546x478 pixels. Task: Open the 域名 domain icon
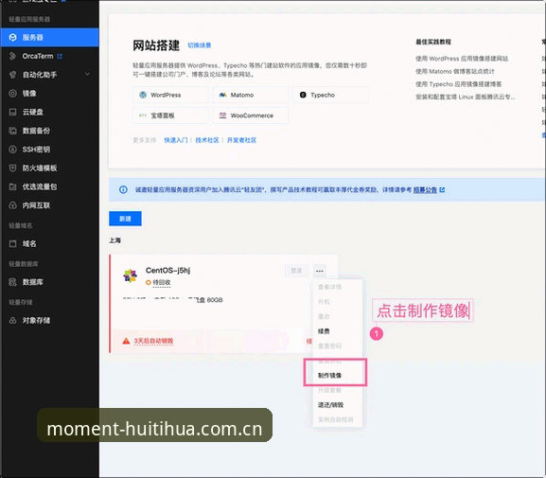(13, 243)
